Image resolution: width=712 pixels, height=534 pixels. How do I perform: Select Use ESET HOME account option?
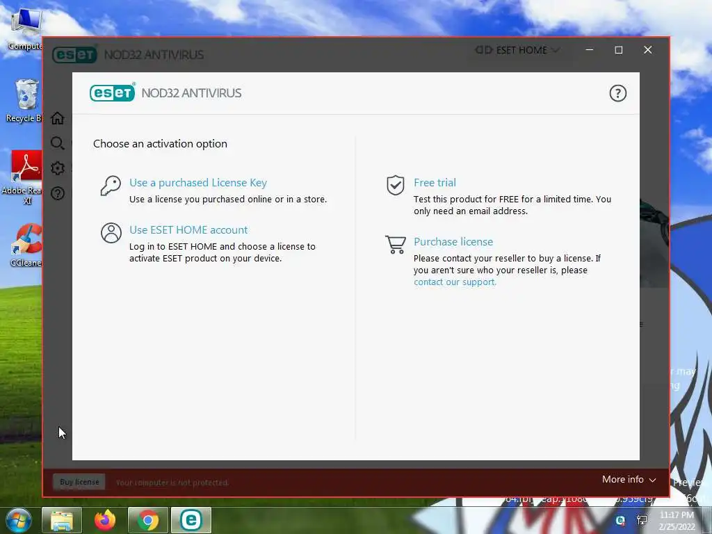188,229
